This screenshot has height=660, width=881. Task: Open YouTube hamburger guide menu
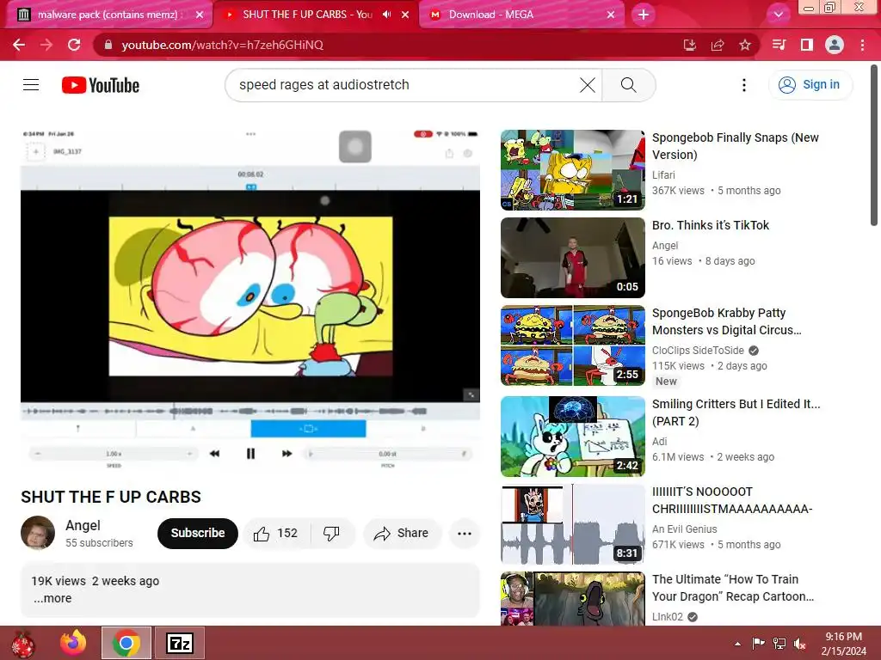(x=31, y=85)
